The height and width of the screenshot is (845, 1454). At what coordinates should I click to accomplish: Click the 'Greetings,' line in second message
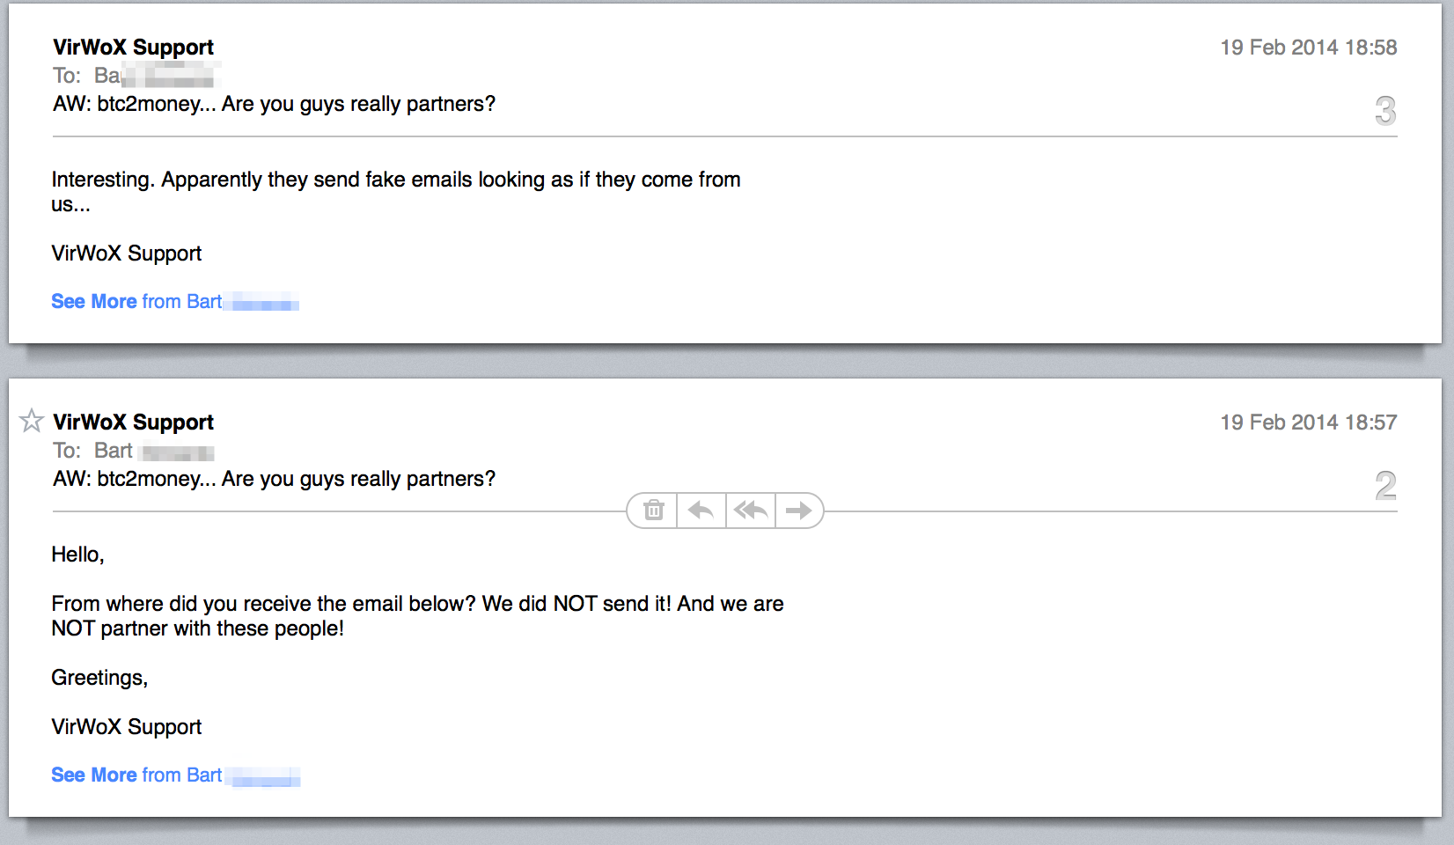[x=99, y=678]
